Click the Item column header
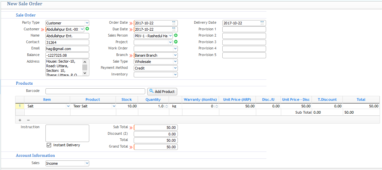Screen dimensions: 382x170 (x=47, y=99)
